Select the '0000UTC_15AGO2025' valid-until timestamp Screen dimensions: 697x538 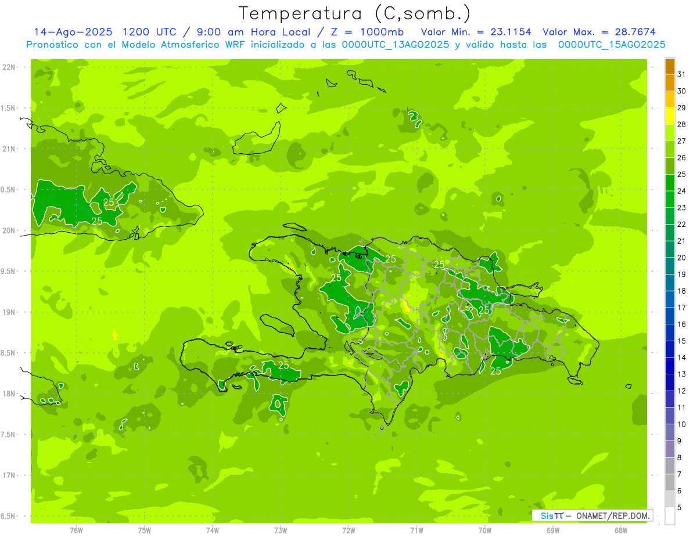pyautogui.click(x=612, y=45)
